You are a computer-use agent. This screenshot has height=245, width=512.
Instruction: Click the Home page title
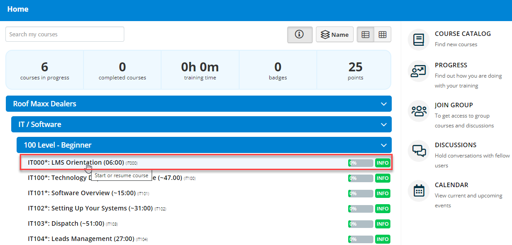tap(18, 9)
